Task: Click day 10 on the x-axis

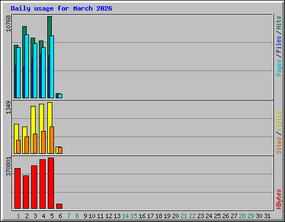Action: (x=92, y=216)
